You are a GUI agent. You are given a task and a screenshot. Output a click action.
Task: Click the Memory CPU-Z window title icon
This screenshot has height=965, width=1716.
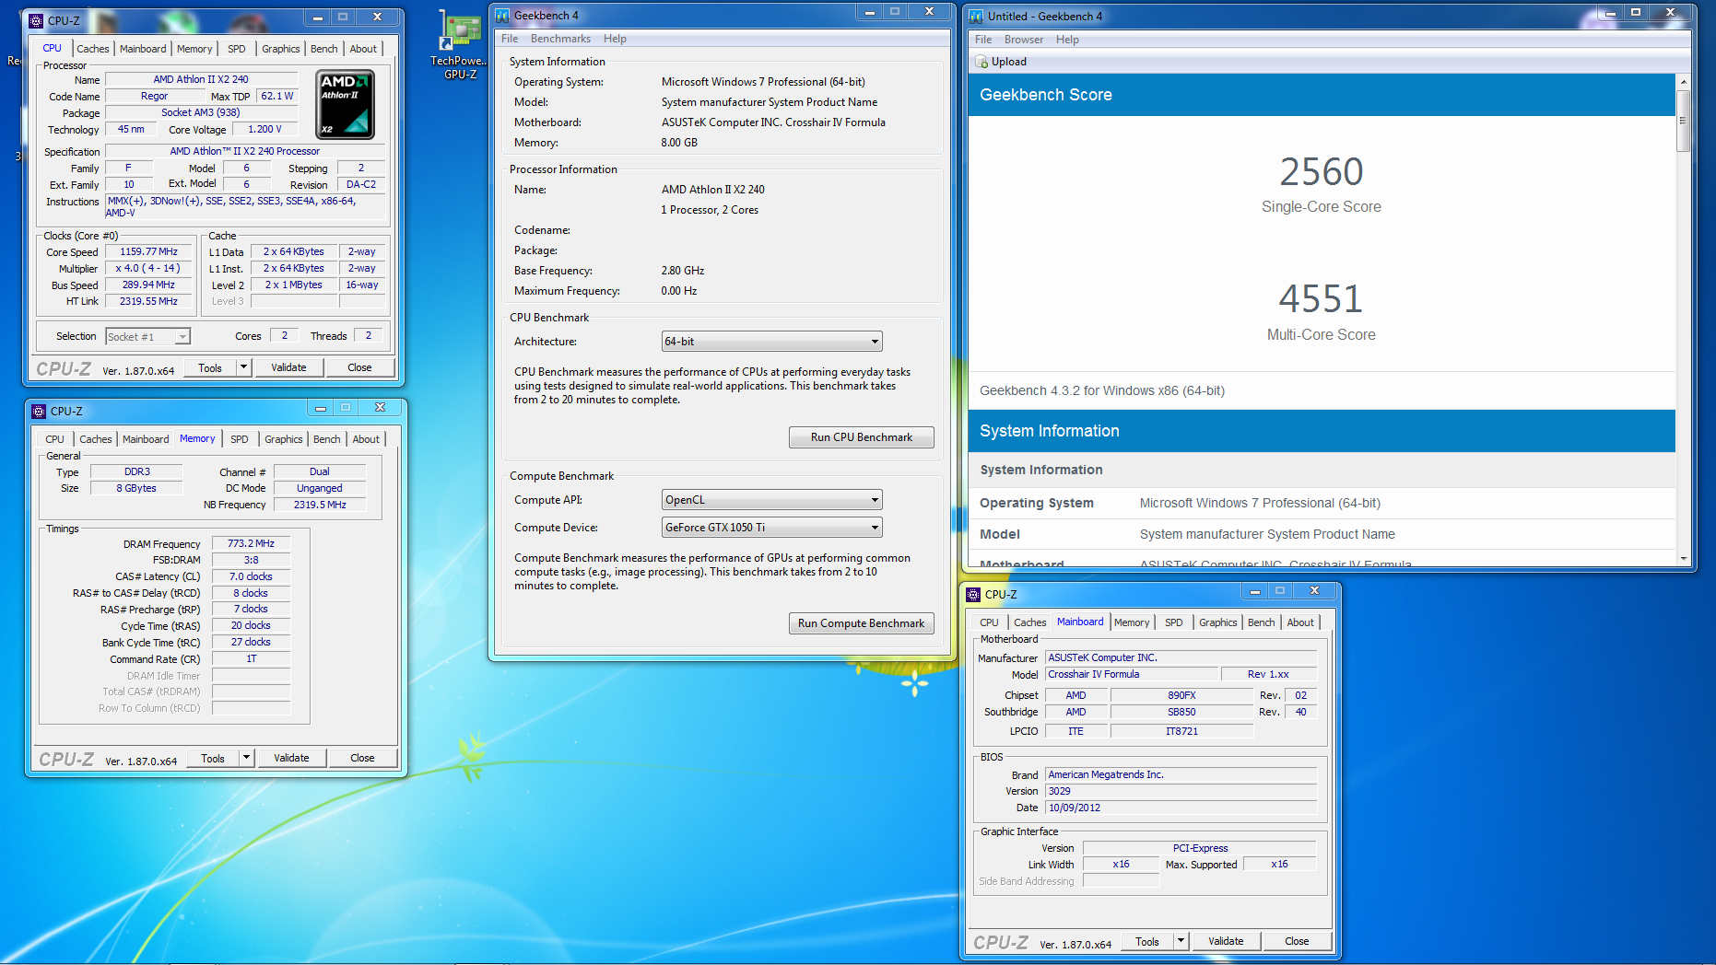pos(39,412)
